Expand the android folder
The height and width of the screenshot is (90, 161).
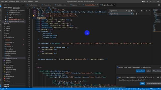[8, 31]
